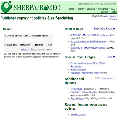Select the Exact title radio button
This screenshot has width=118, height=118.
(x=5, y=45)
